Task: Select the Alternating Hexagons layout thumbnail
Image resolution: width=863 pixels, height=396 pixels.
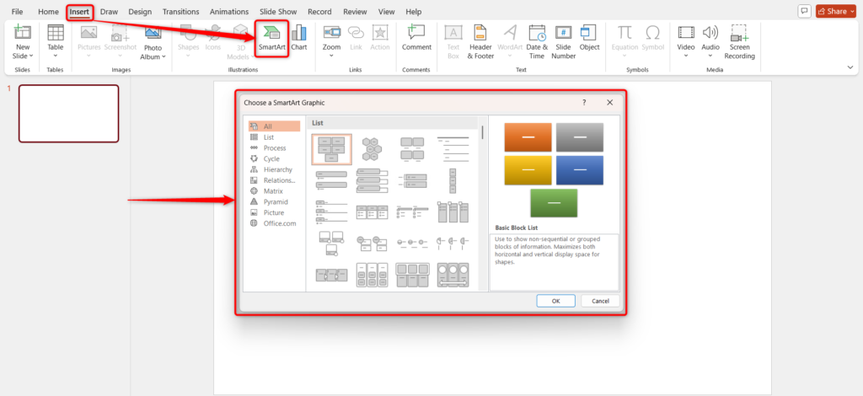Action: (x=372, y=149)
